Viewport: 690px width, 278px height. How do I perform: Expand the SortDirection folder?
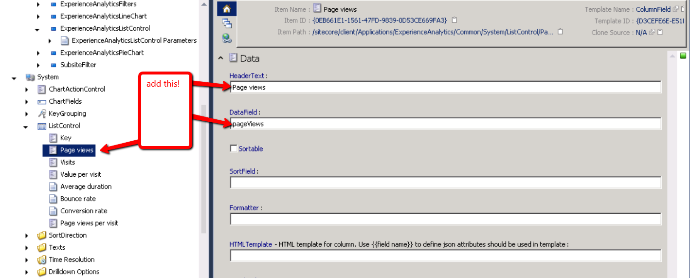(27, 235)
